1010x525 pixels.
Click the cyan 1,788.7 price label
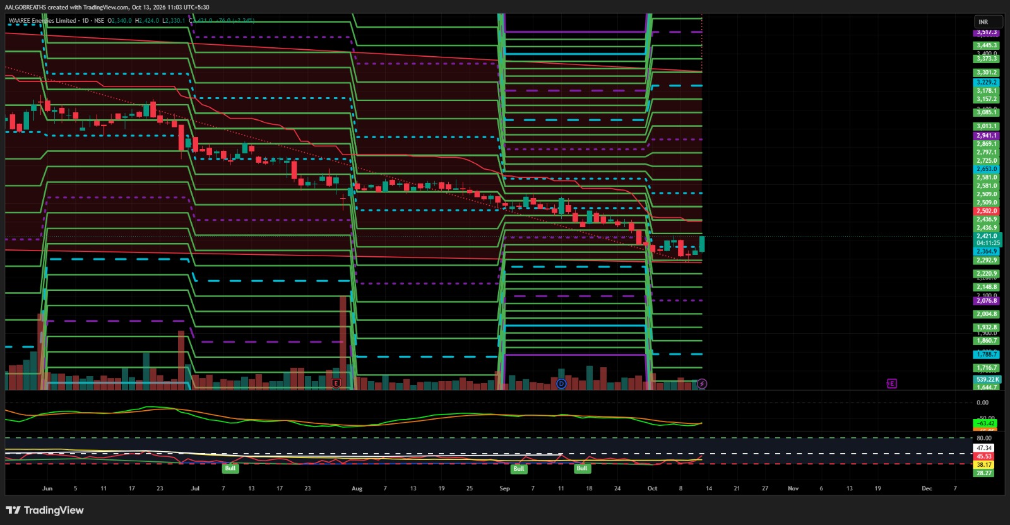[x=987, y=354]
